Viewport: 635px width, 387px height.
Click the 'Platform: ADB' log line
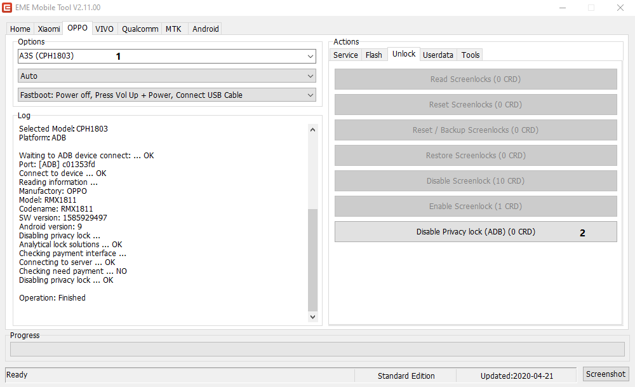pyautogui.click(x=42, y=138)
